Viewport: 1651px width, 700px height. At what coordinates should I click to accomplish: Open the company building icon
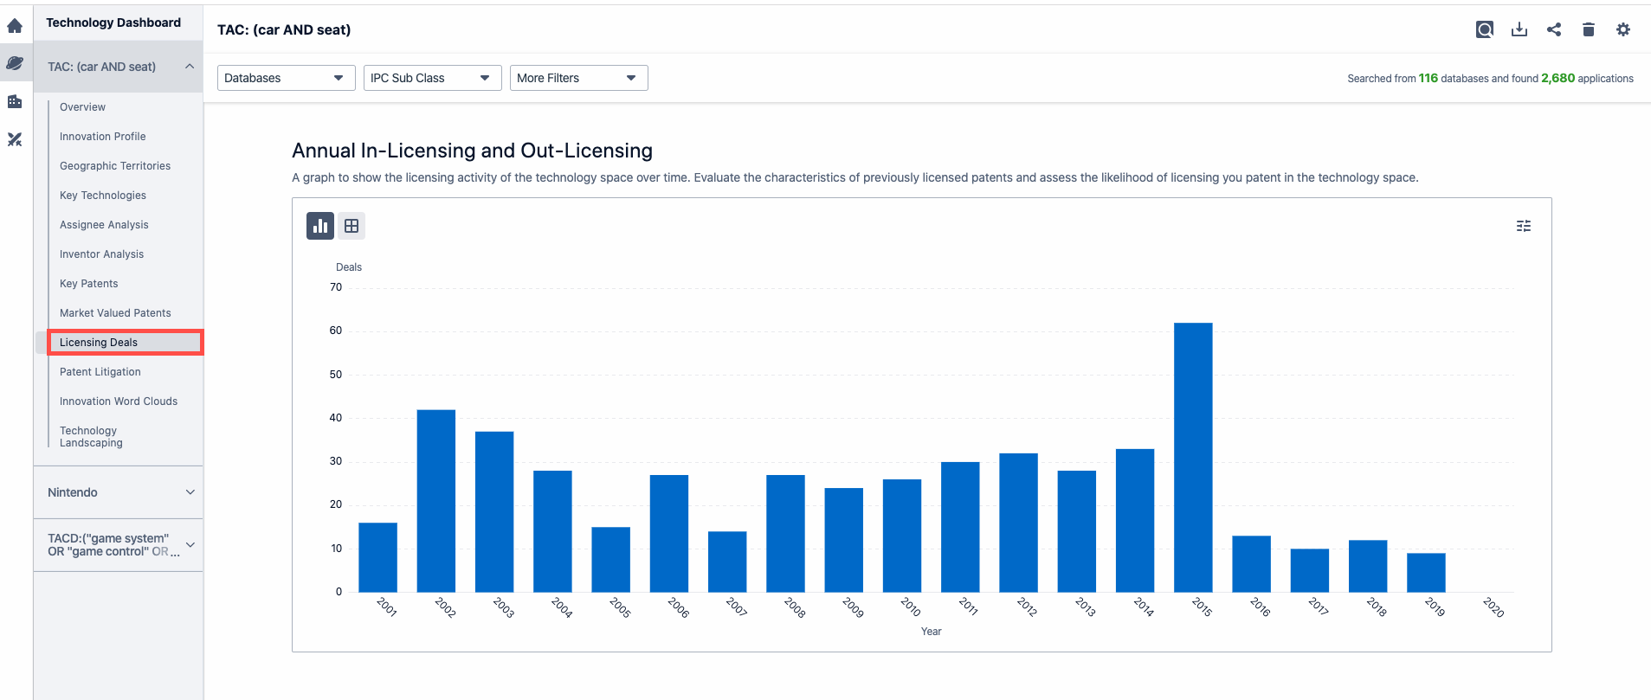pos(15,101)
